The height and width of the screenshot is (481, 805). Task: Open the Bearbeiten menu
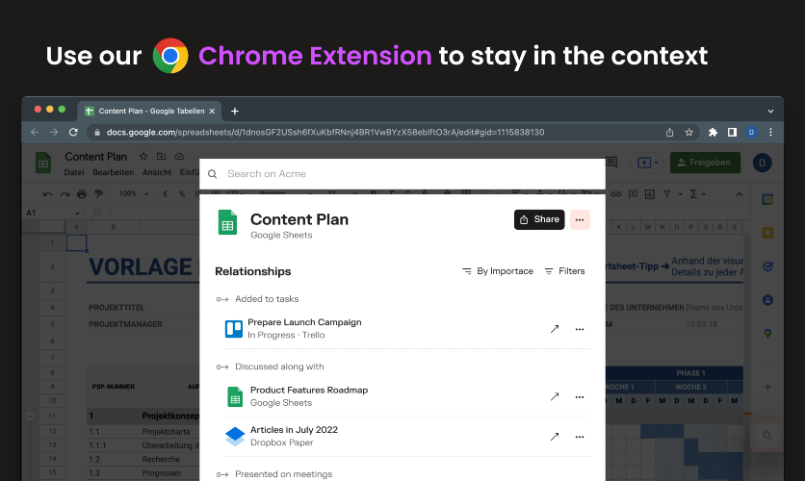coord(113,172)
